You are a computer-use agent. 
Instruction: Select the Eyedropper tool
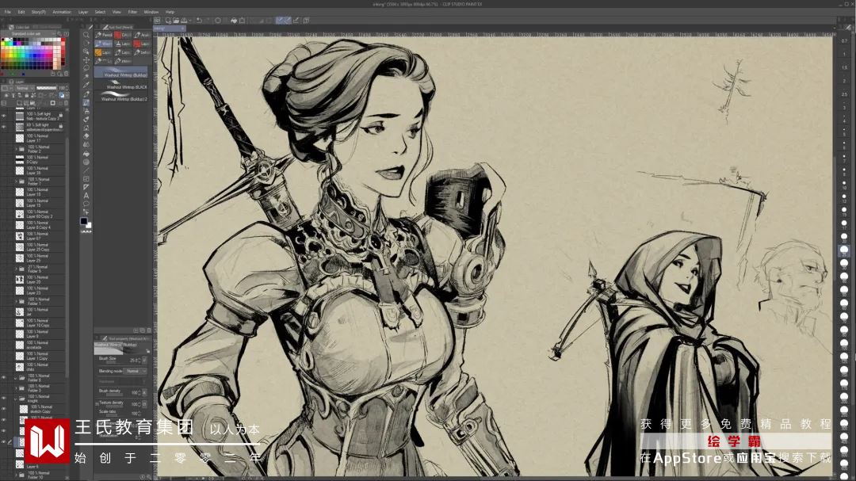(86, 86)
